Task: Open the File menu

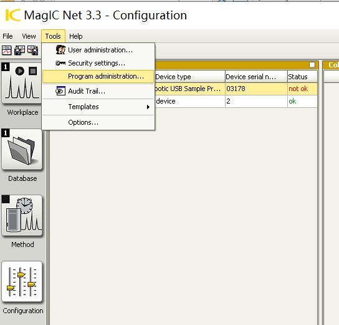Action: [x=7, y=36]
